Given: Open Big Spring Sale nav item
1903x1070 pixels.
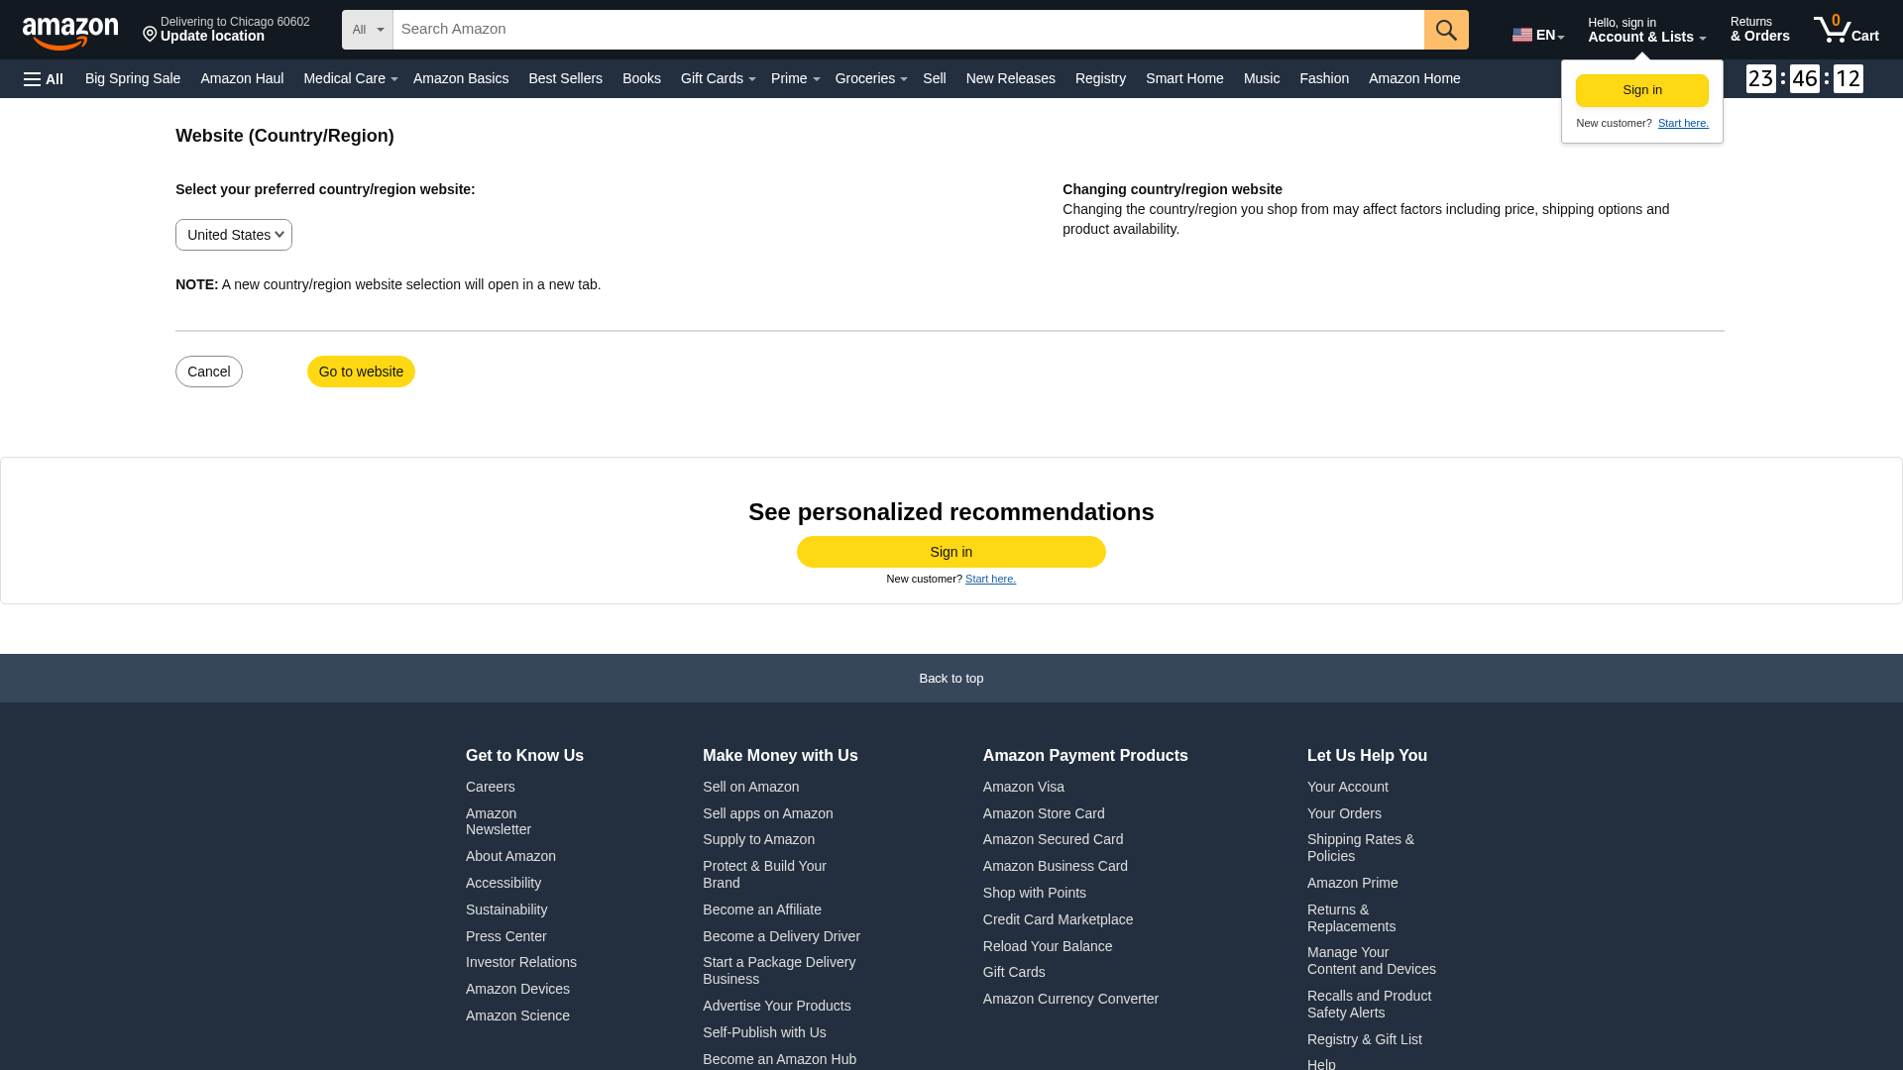Looking at the screenshot, I should 133,78.
